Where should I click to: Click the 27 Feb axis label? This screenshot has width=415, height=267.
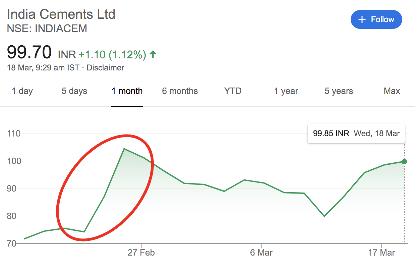[141, 253]
